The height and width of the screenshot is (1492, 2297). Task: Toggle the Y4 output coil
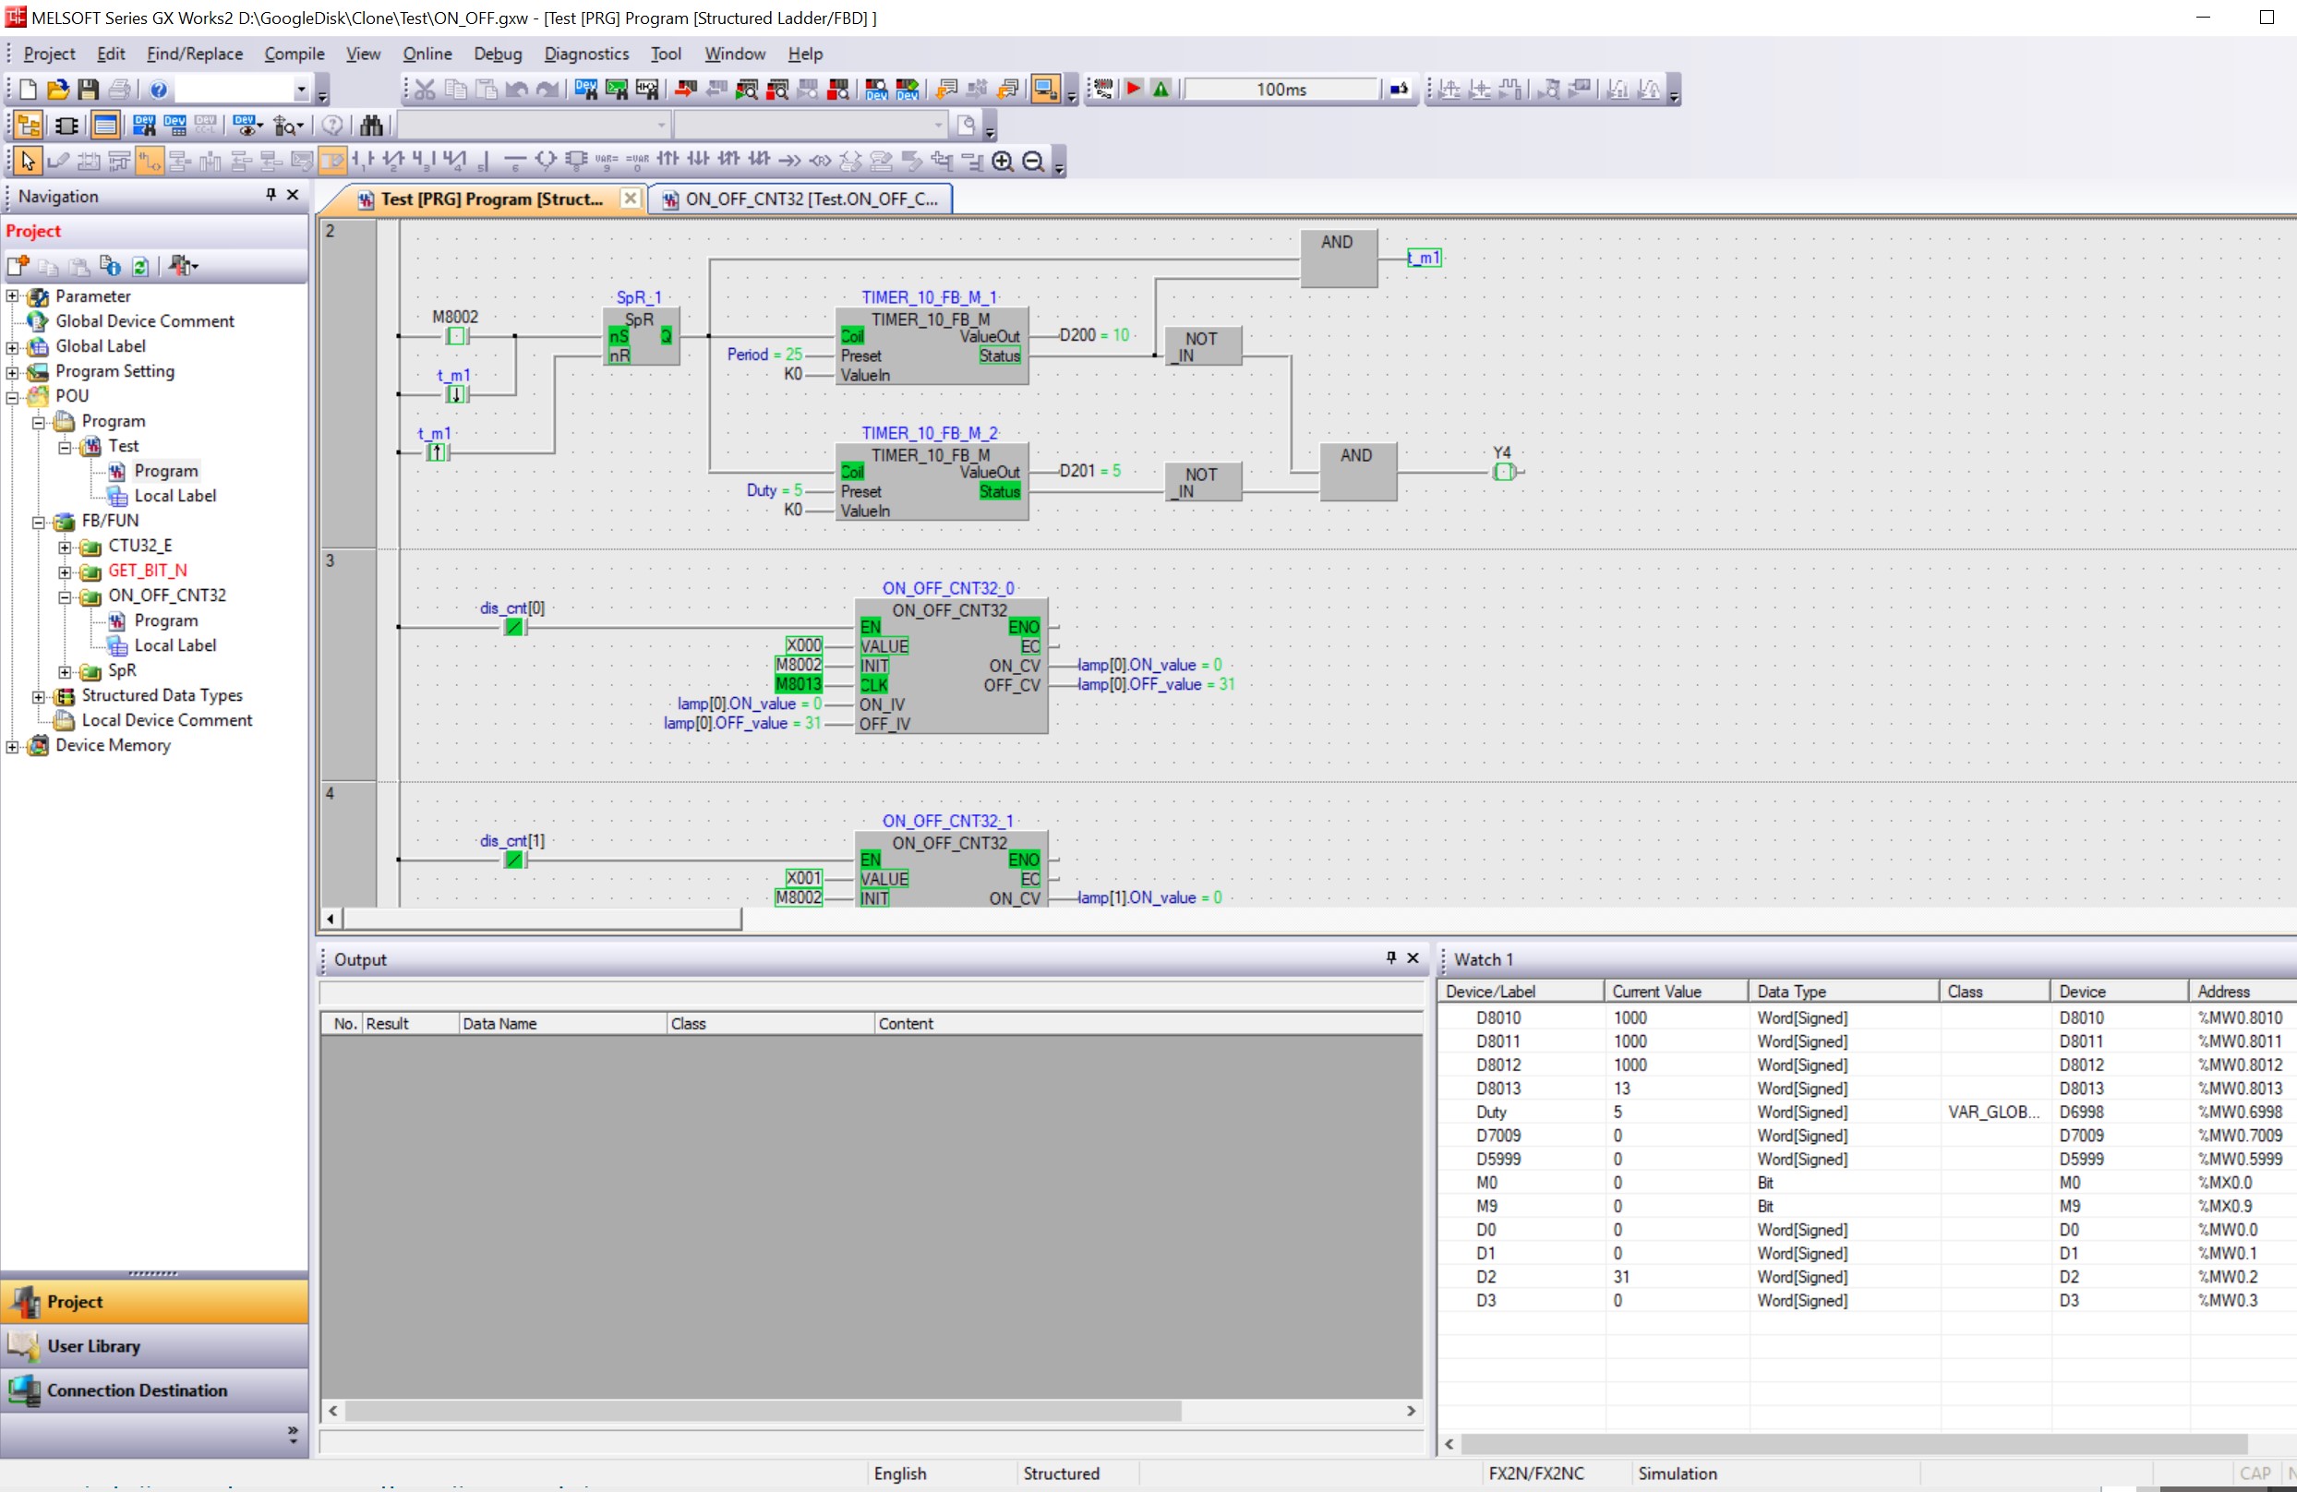tap(1503, 472)
